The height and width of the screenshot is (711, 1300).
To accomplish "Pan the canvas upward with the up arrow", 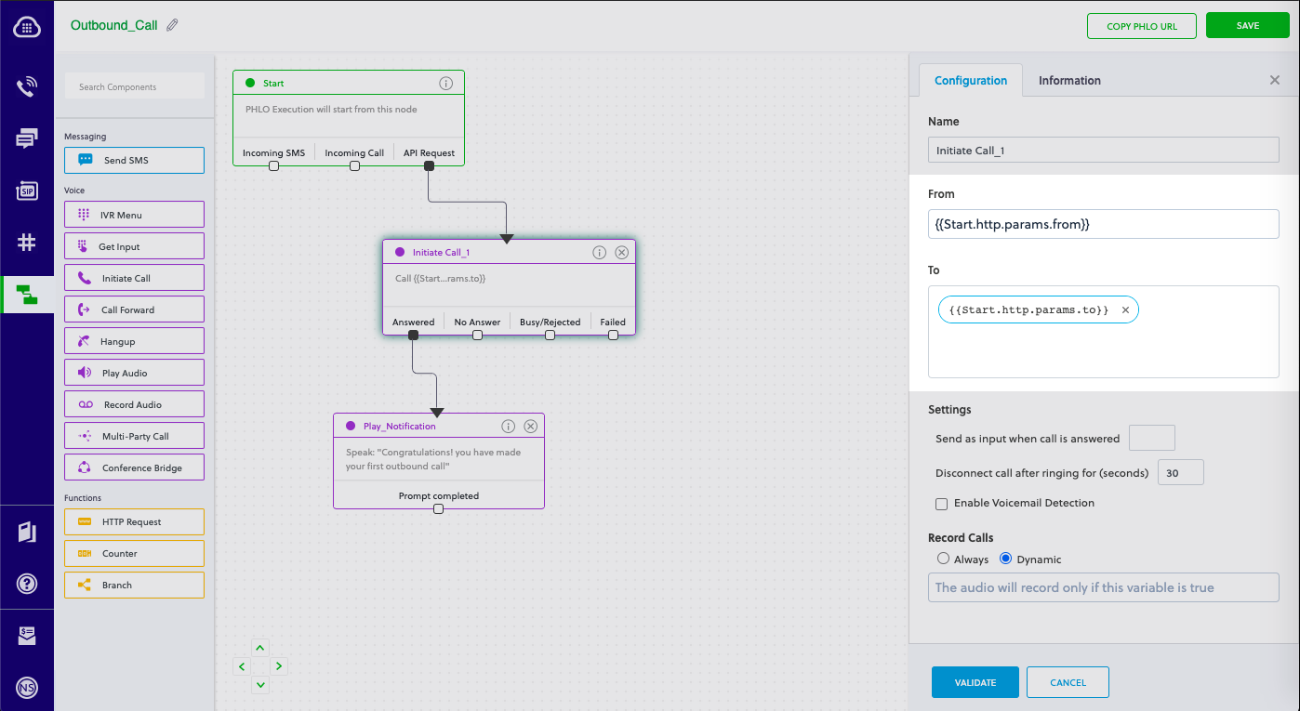I will 260,648.
